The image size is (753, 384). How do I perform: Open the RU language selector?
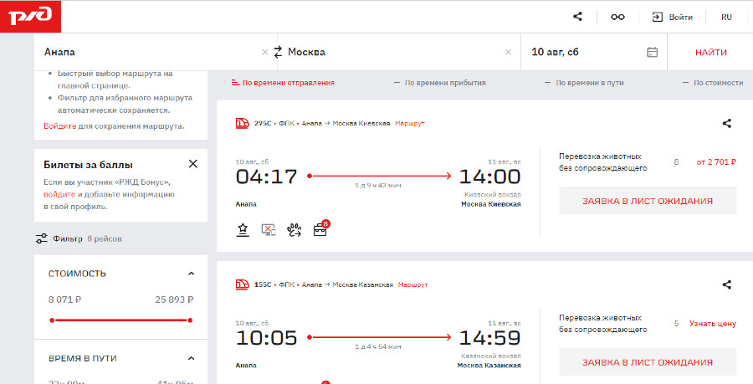726,17
